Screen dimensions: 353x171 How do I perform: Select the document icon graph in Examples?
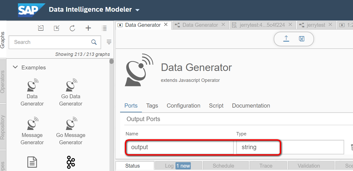[x=32, y=162]
